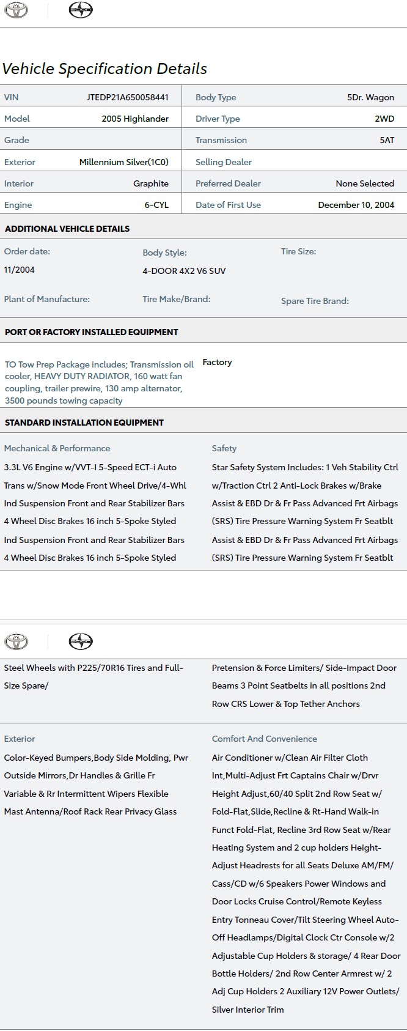Screen dimensions: 407x1031
Task: Click the Mast Antenna/Roof Rack Rear Privacy Glass line
Action: [x=90, y=811]
